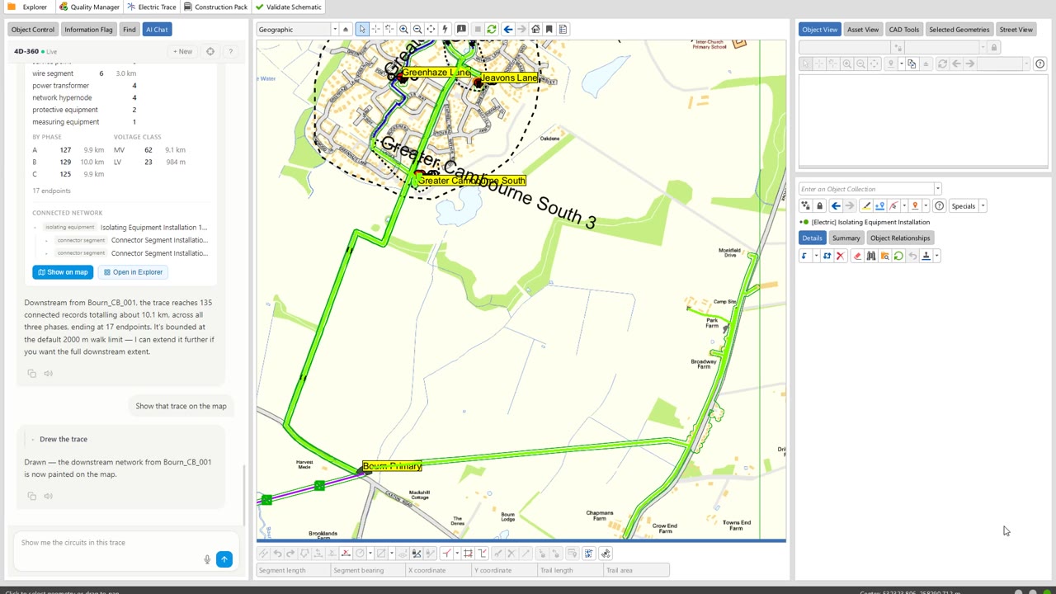Start a new chat with + New
The width and height of the screenshot is (1056, 594).
182,51
